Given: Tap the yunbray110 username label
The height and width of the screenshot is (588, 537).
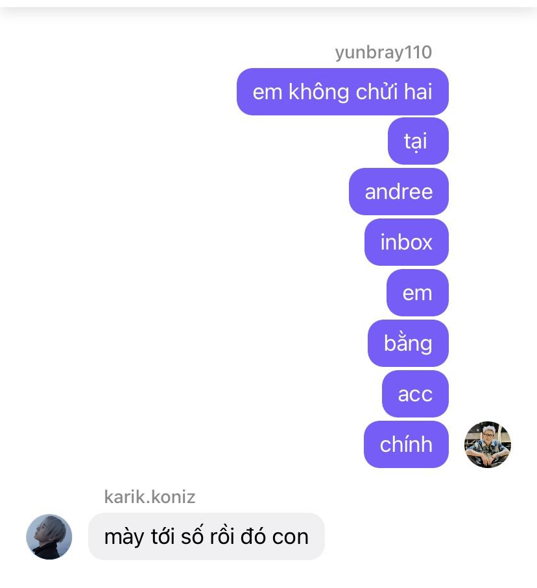Looking at the screenshot, I should (383, 53).
